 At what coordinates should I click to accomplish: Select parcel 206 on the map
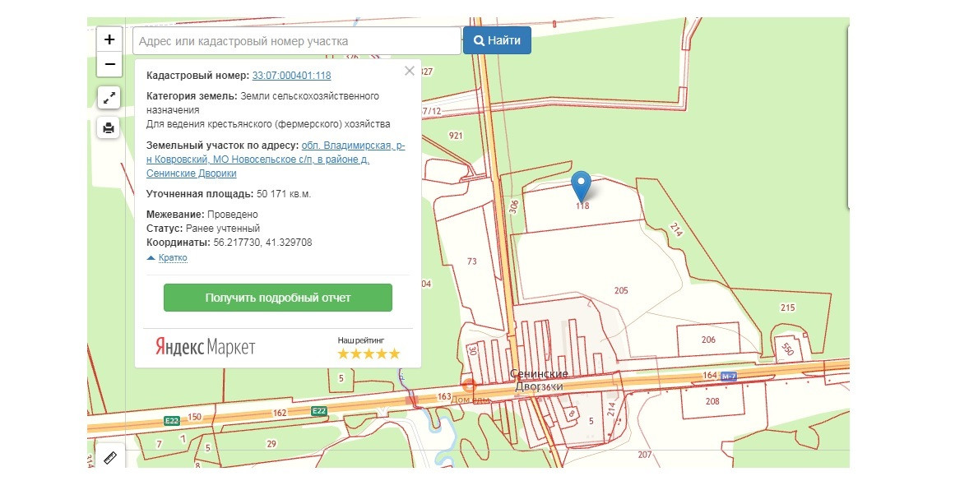(x=708, y=340)
